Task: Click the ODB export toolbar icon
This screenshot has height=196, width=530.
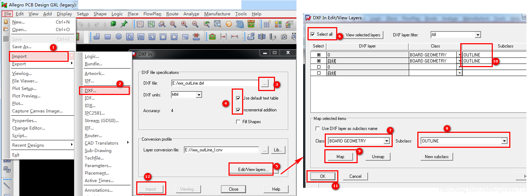Action: [251, 37]
